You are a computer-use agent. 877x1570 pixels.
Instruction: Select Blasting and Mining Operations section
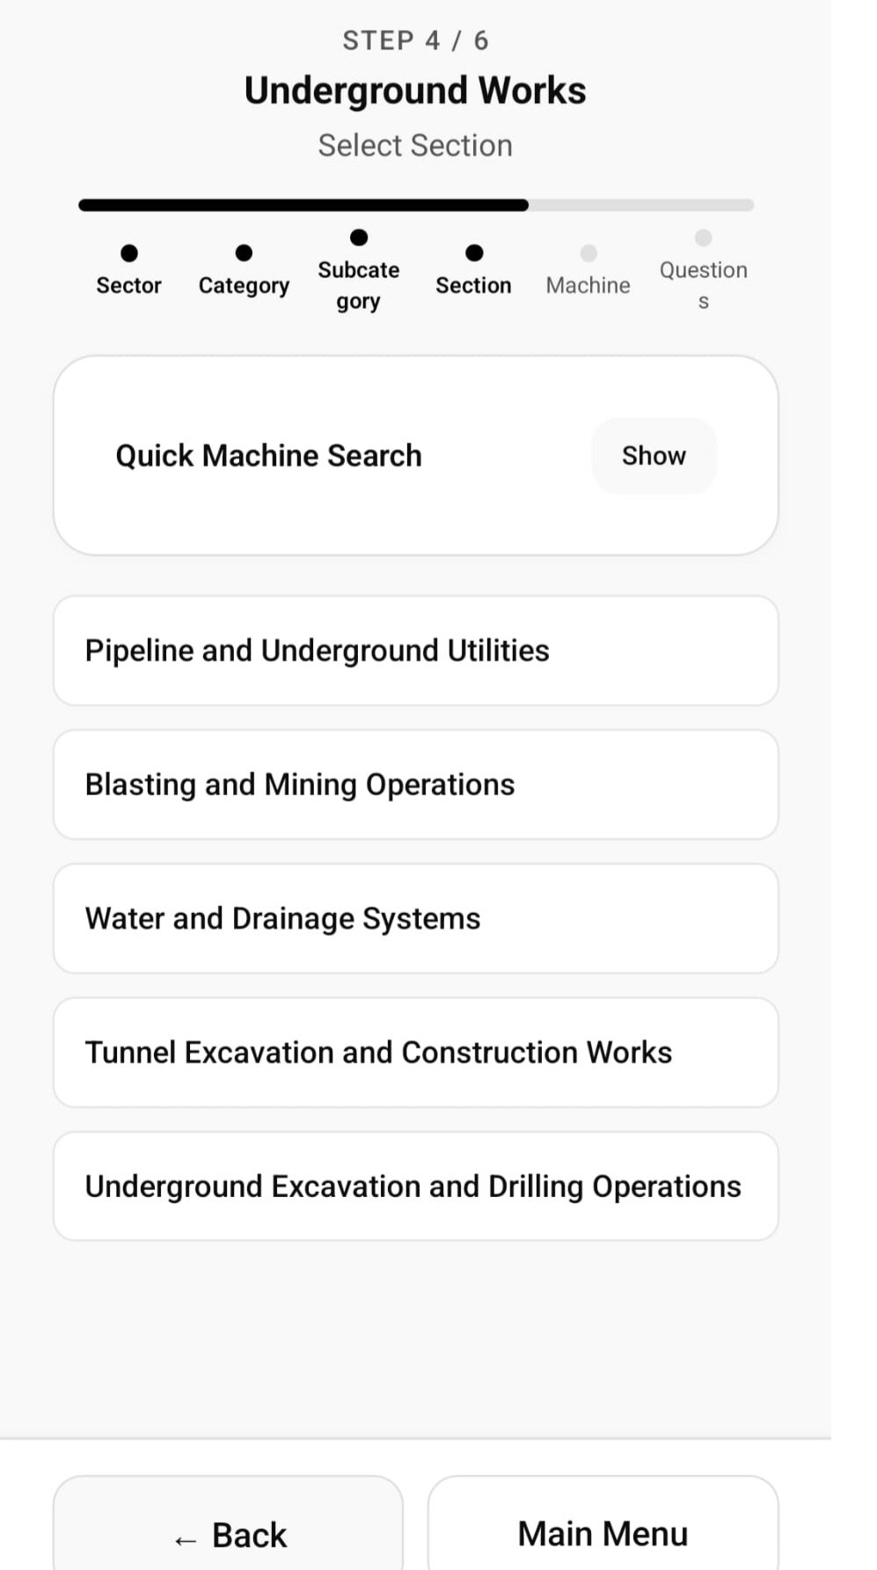coord(415,785)
